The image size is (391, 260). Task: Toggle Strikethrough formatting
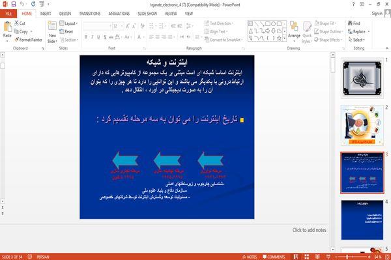111,37
